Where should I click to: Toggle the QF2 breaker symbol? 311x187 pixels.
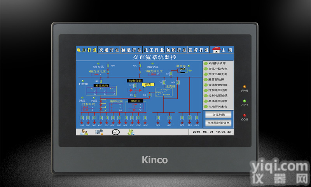[140, 66]
